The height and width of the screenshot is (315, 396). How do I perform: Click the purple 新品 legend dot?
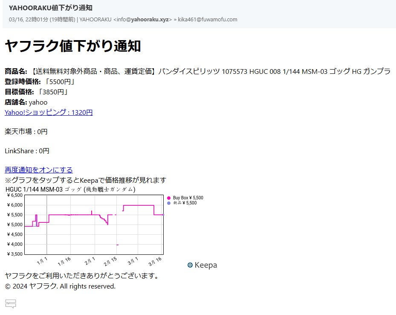coord(168,203)
